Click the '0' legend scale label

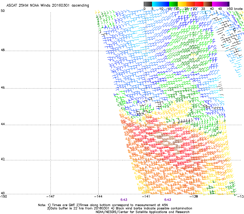pyautogui.click(x=144, y=9)
